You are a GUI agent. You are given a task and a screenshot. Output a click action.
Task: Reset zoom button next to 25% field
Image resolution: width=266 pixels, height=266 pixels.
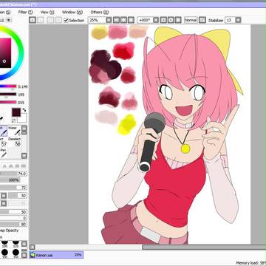(x=109, y=20)
